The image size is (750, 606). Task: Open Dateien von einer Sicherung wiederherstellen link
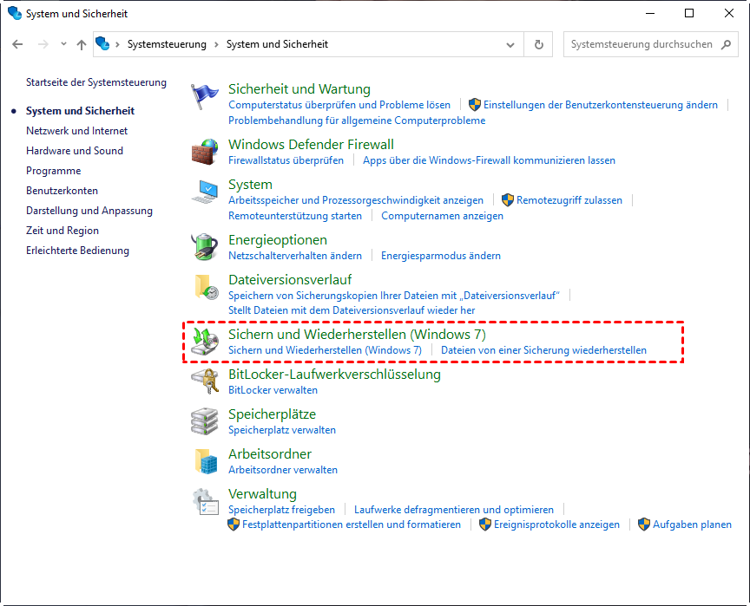coord(543,350)
